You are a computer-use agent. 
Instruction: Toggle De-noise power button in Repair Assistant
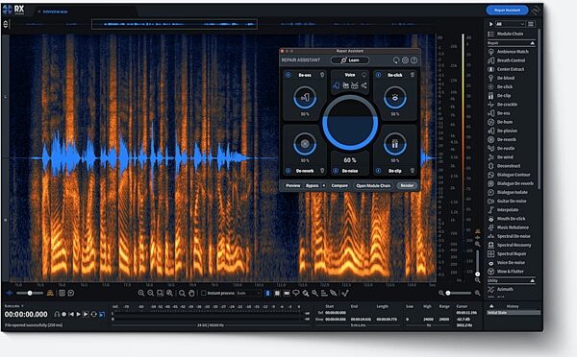(x=336, y=171)
